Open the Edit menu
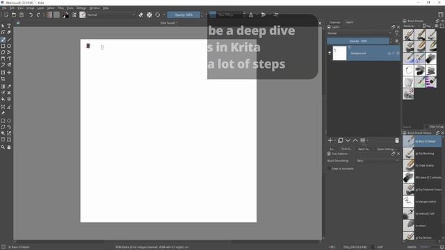 pyautogui.click(x=12, y=8)
